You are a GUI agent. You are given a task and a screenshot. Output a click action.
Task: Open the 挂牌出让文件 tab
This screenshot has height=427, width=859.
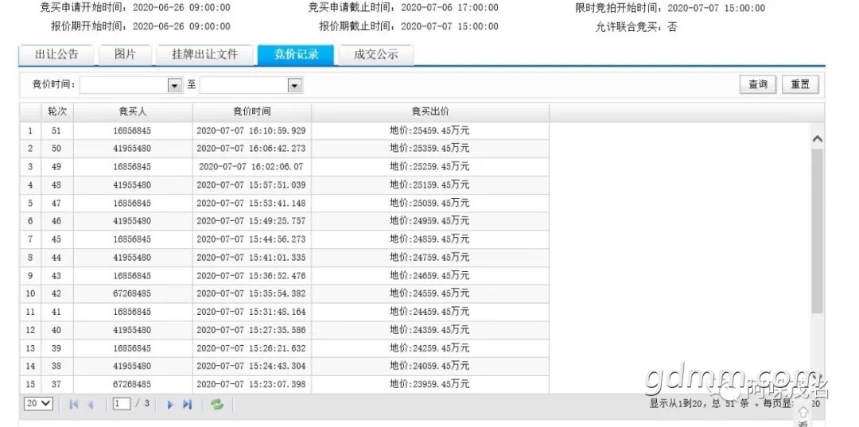pos(204,55)
